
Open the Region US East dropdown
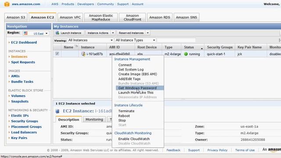tap(36, 33)
